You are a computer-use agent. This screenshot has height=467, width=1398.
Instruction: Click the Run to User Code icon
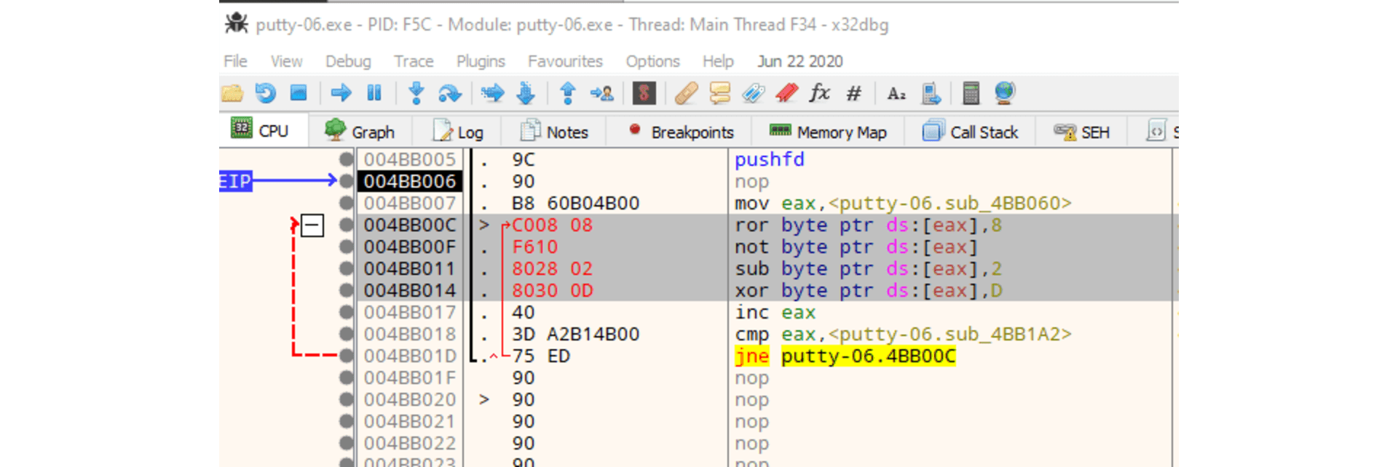601,93
